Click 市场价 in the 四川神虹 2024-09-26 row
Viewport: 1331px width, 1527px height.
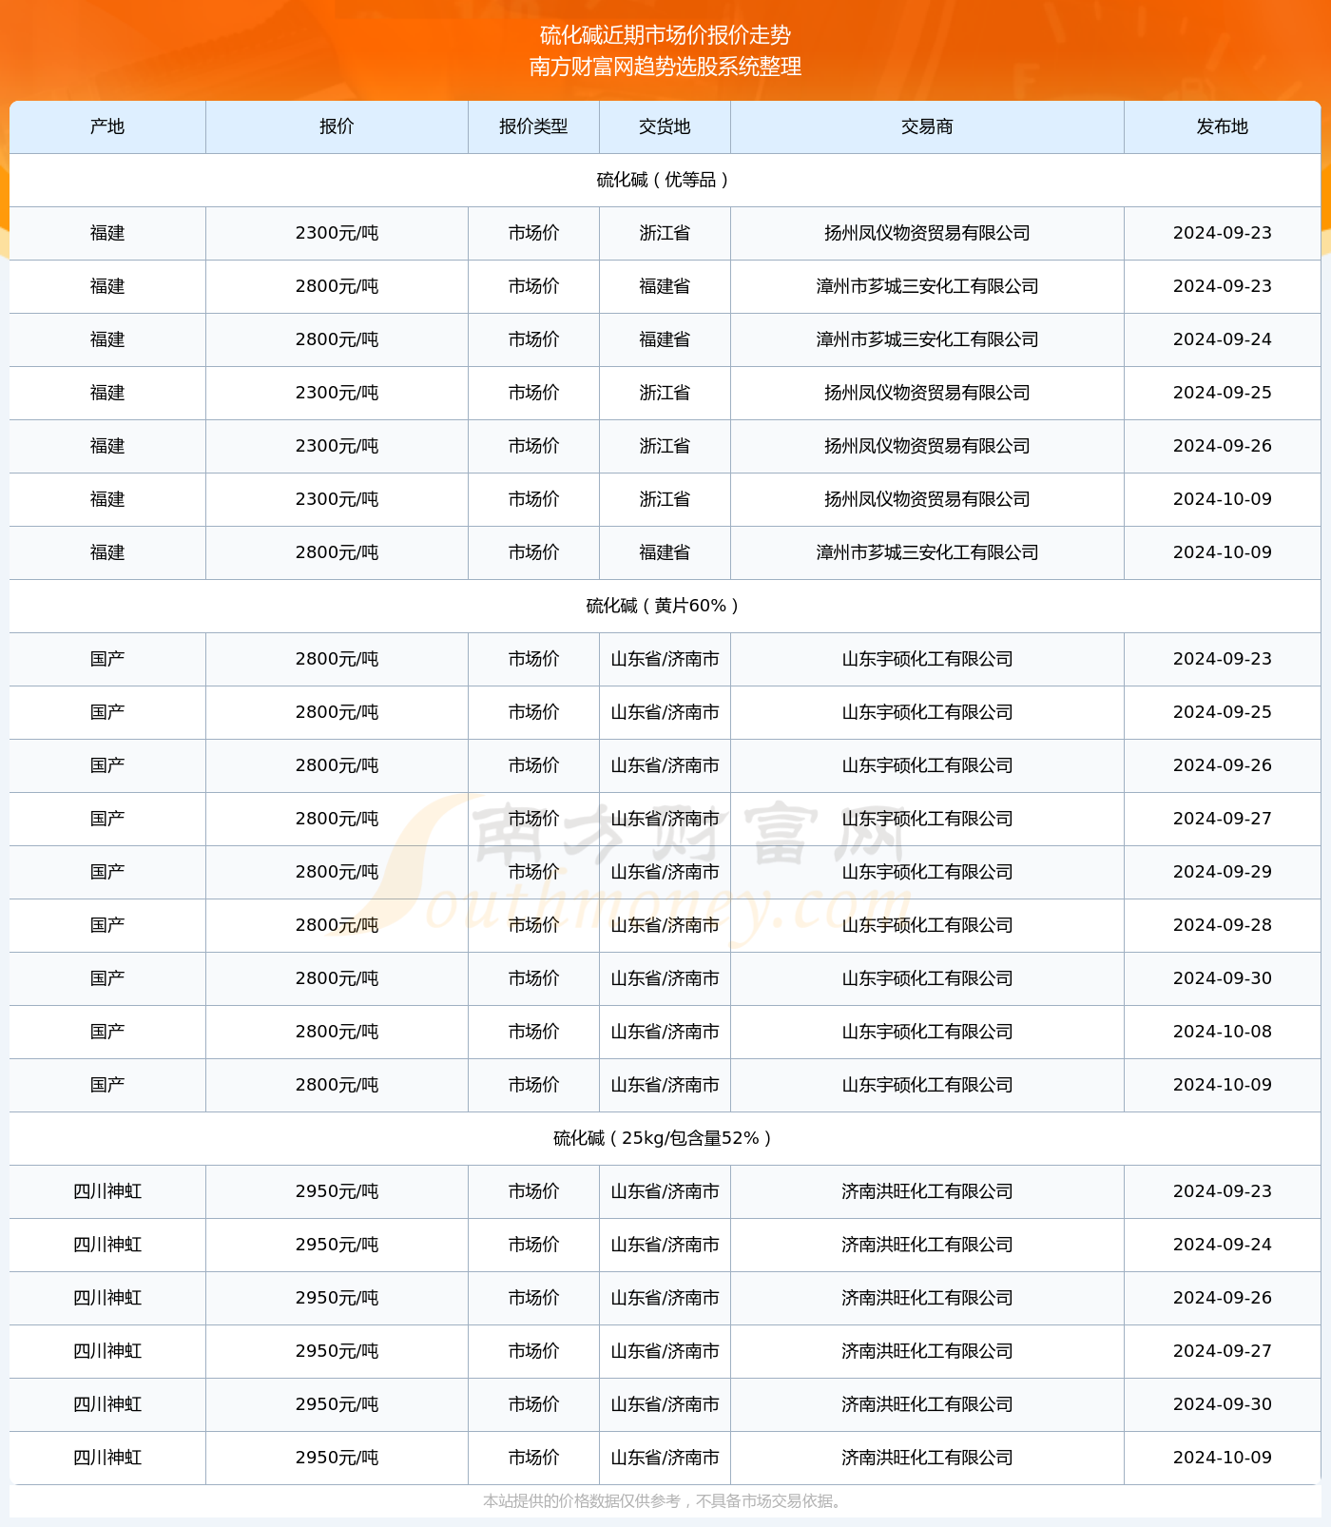click(533, 1298)
